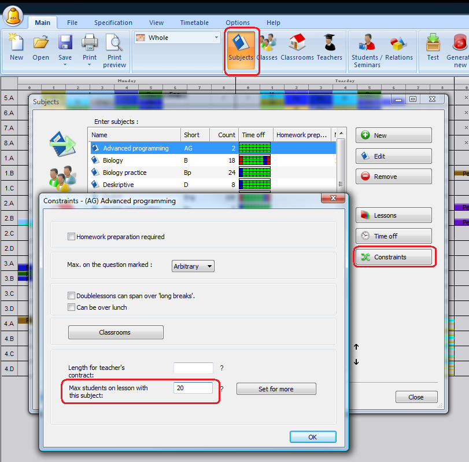
Task: Open the Save dropdown arrow
Action: (x=65, y=64)
